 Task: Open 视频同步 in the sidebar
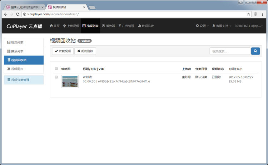(24, 69)
